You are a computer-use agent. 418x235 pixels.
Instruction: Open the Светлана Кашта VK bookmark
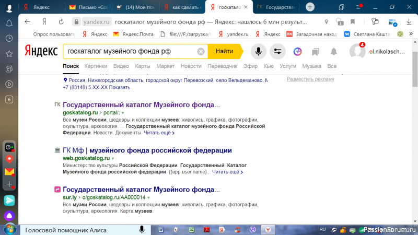[367, 34]
